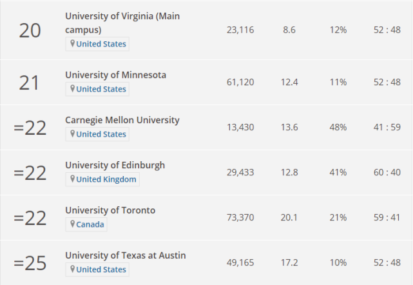Visit University of Edinburgh page
This screenshot has height=285, width=413.
[115, 165]
